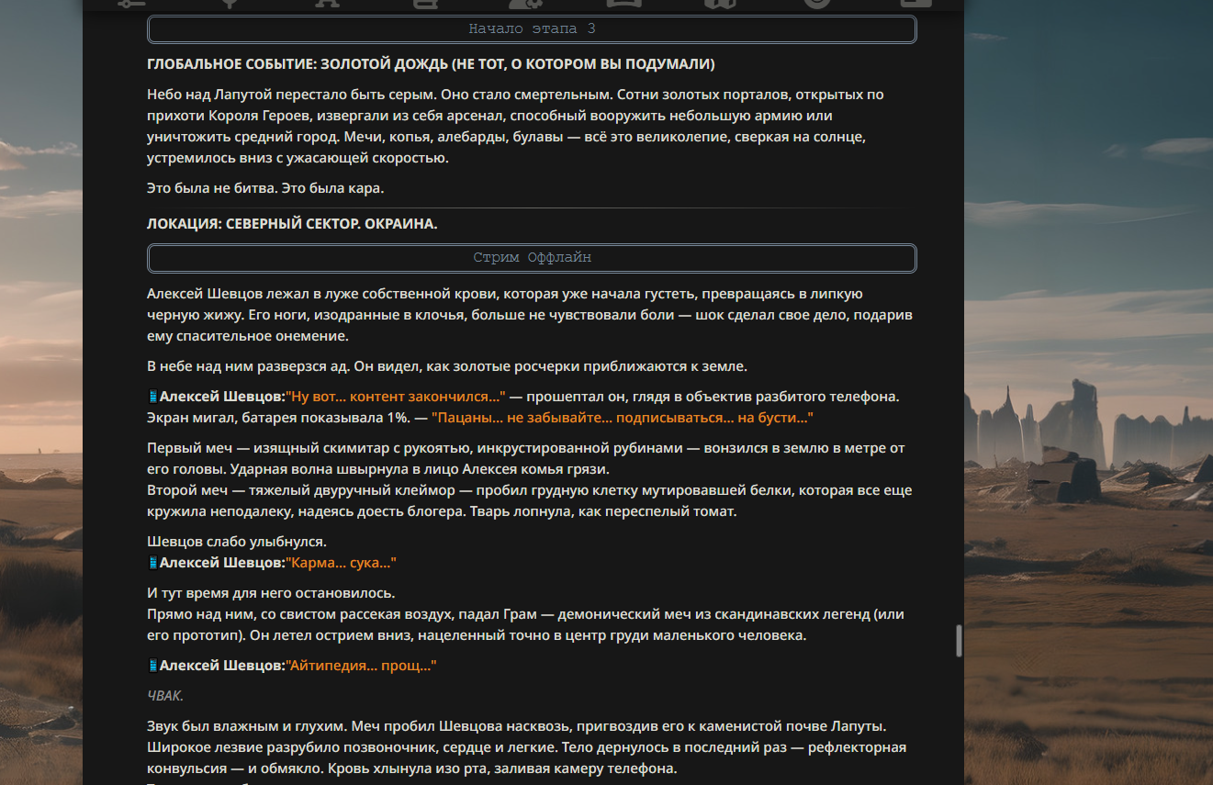This screenshot has height=785, width=1213.
Task: Click the line "Это была не битва. Это была кара."
Action: [265, 188]
